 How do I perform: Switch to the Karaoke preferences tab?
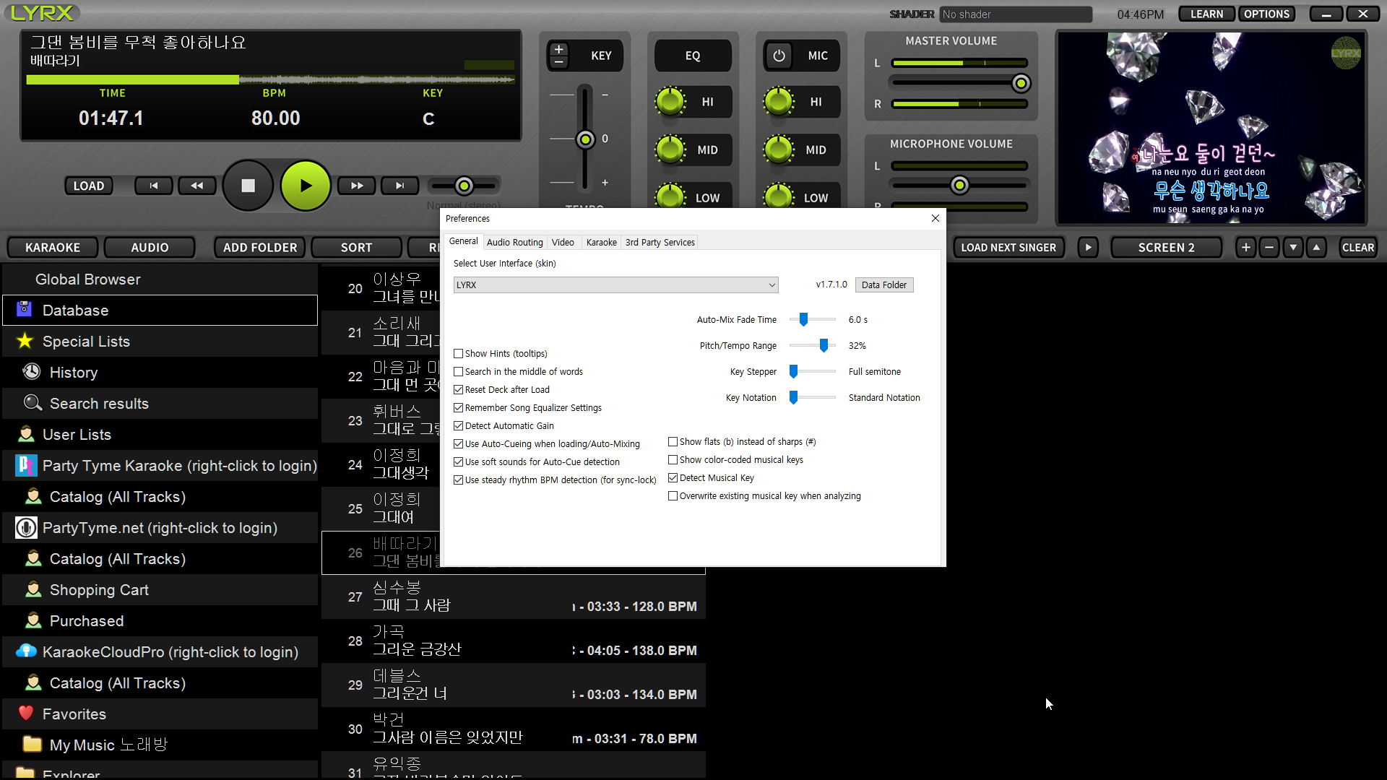coord(601,243)
